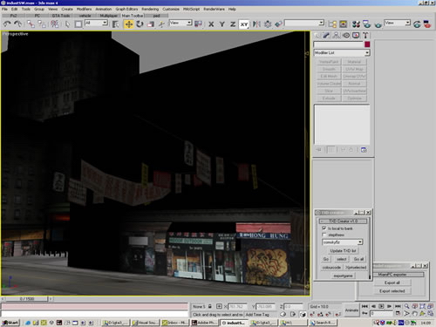Click the red object color swatch
The width and height of the screenshot is (436, 327).
367,44
